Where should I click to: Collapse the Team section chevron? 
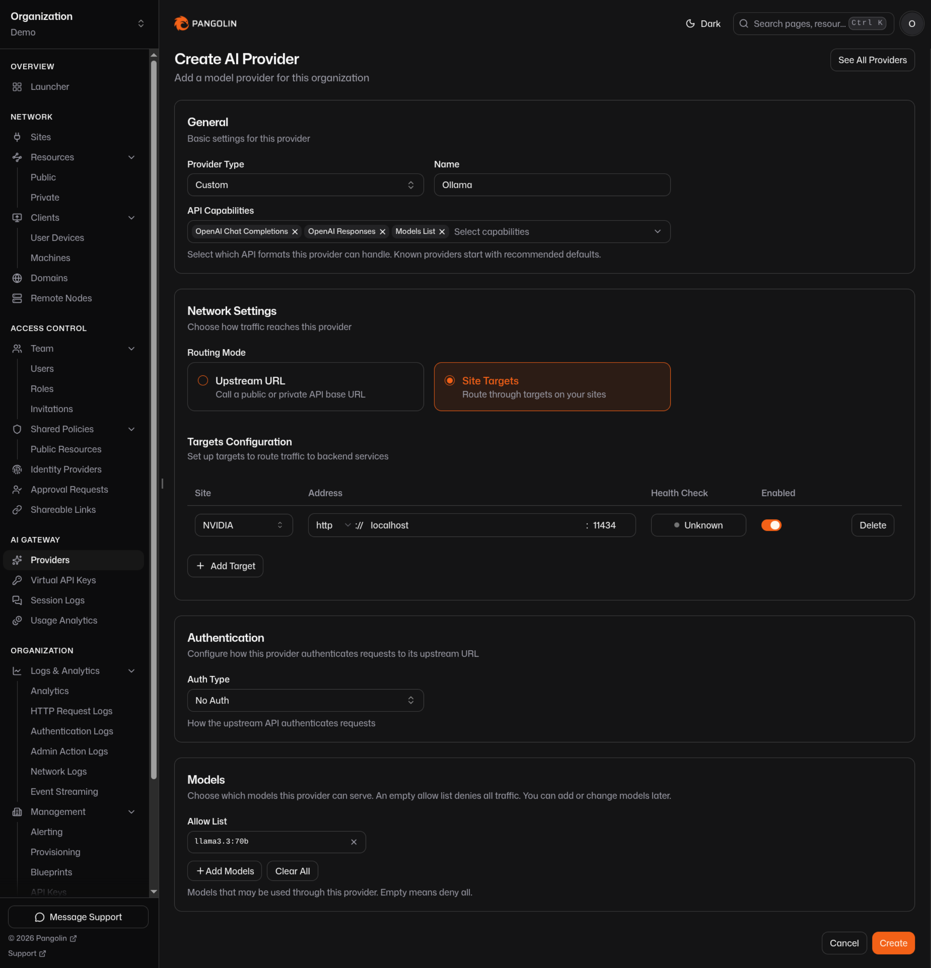tap(131, 349)
